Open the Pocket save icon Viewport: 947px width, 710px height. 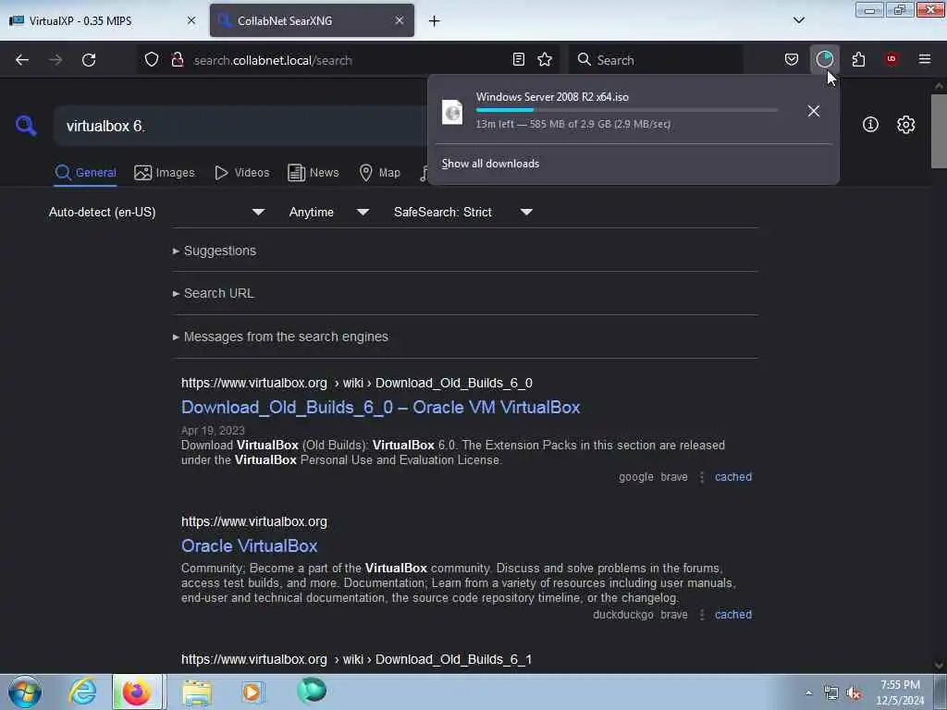pos(792,60)
